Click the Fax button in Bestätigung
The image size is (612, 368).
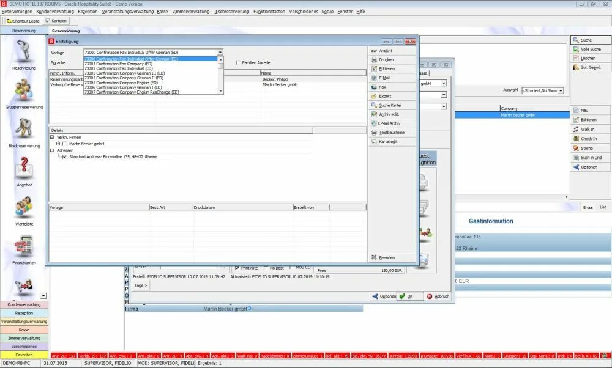(x=392, y=87)
